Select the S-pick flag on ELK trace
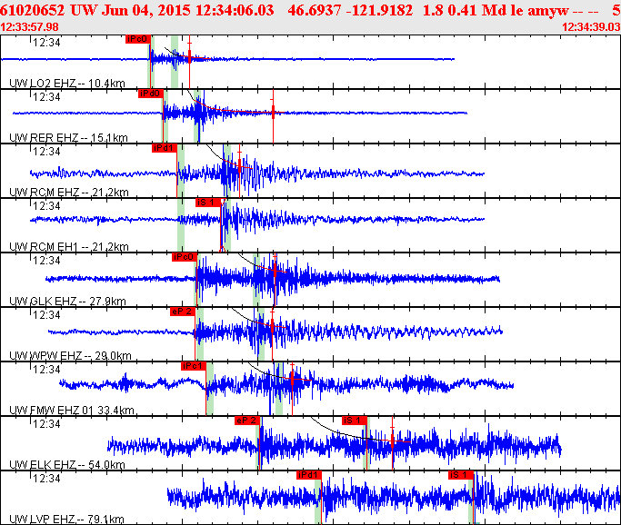 click(x=354, y=421)
